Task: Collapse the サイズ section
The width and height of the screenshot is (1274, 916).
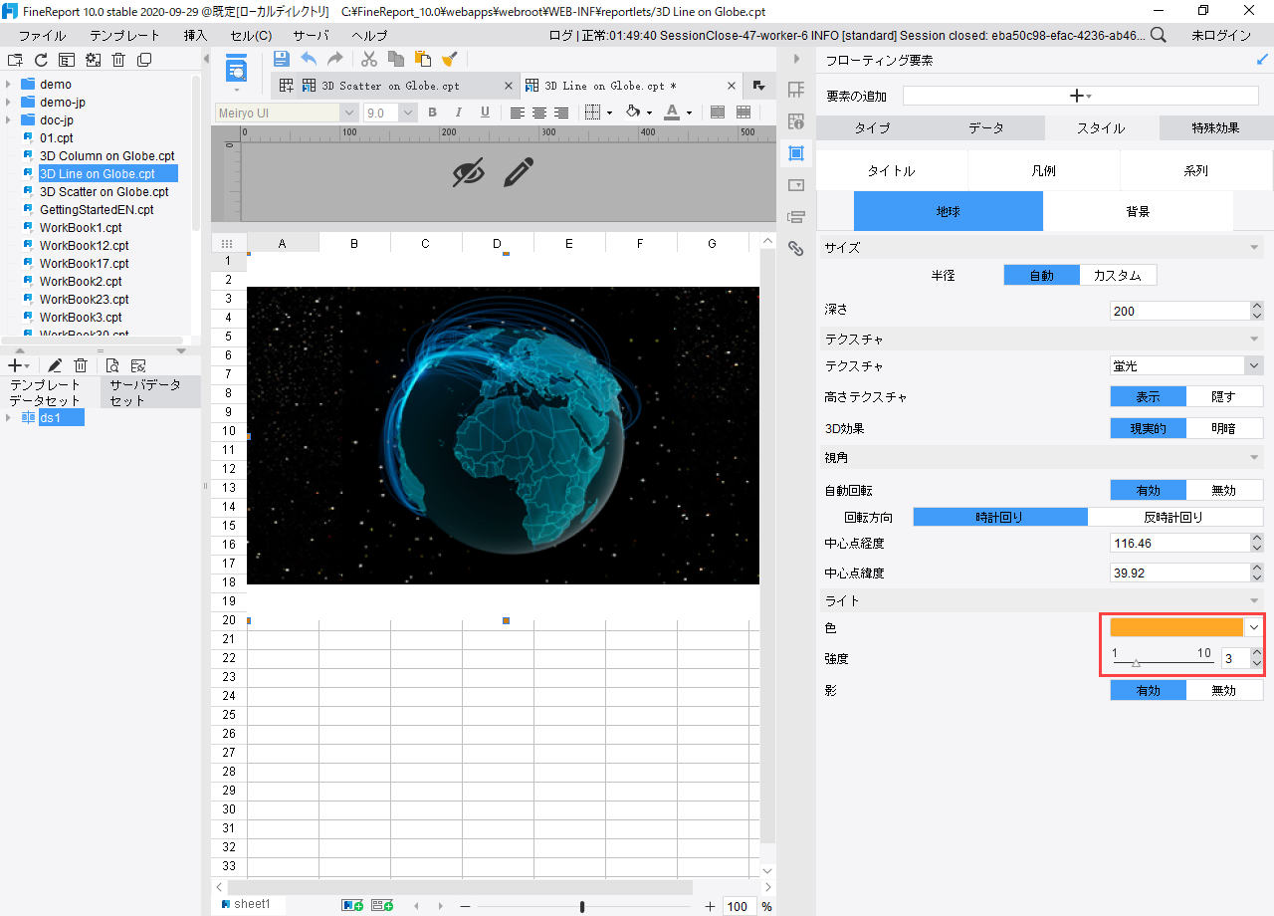Action: click(x=1255, y=247)
